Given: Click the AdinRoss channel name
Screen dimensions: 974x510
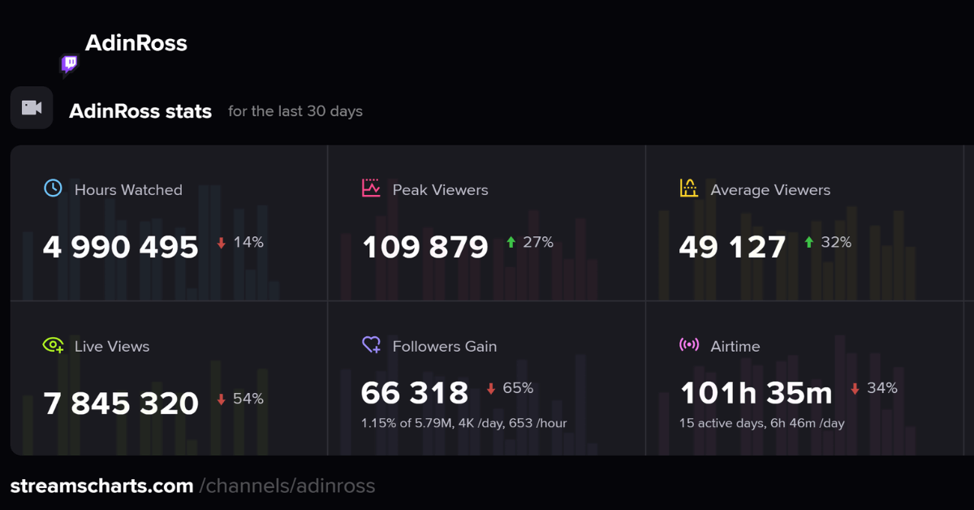Looking at the screenshot, I should pyautogui.click(x=136, y=43).
